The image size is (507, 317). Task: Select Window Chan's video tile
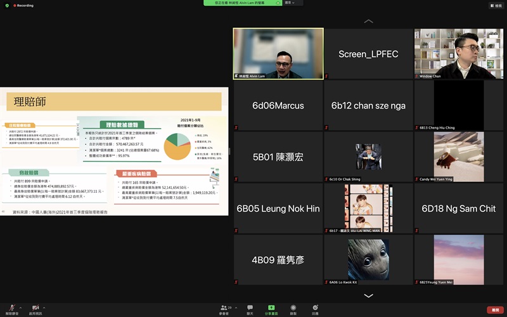pyautogui.click(x=458, y=53)
